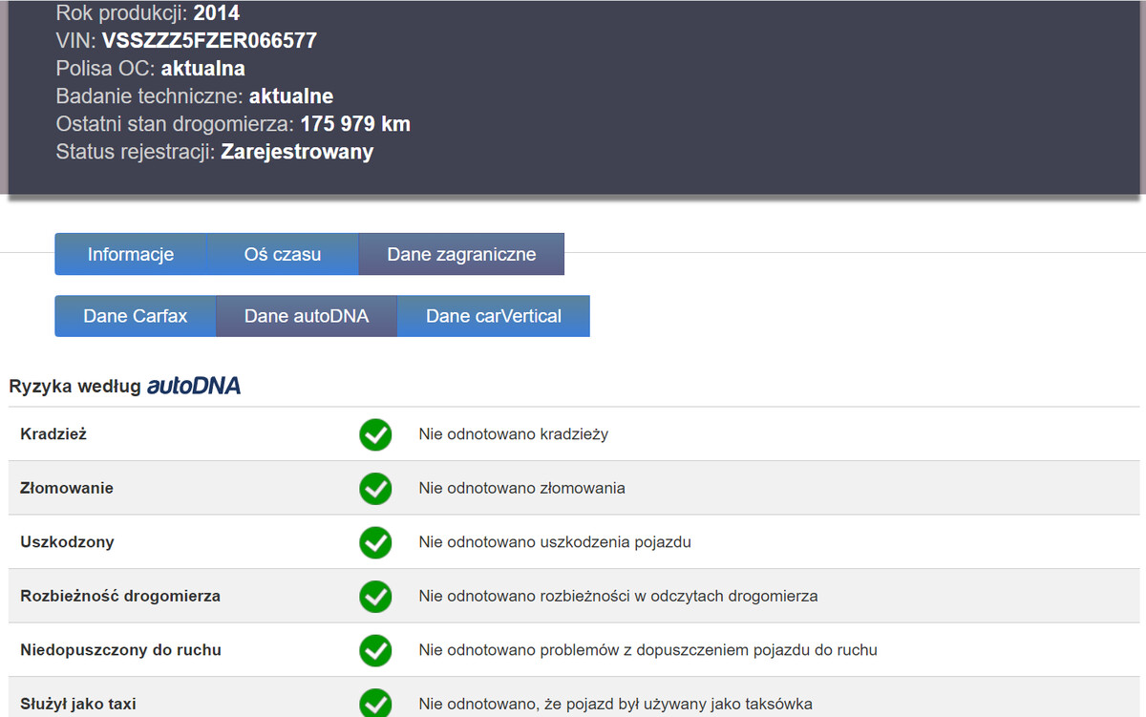
Task: Select the Dane autoDNA sub-tab
Action: (307, 316)
